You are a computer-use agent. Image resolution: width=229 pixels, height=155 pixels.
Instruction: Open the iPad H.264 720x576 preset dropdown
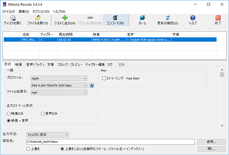(x=59, y=85)
